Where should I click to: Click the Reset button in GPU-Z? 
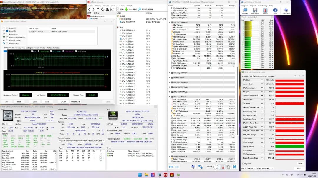300,163
